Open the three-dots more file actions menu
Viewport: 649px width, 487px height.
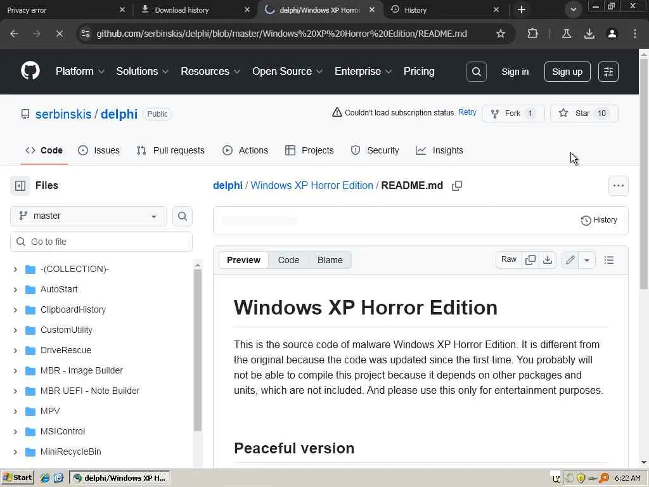(619, 186)
